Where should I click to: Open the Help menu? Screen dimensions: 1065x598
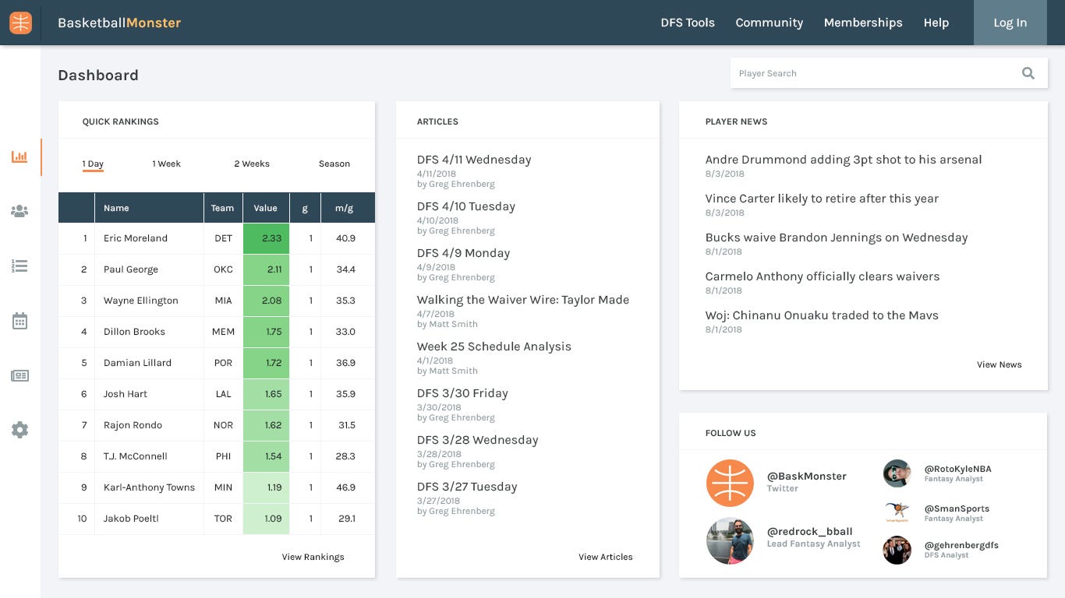(x=936, y=23)
